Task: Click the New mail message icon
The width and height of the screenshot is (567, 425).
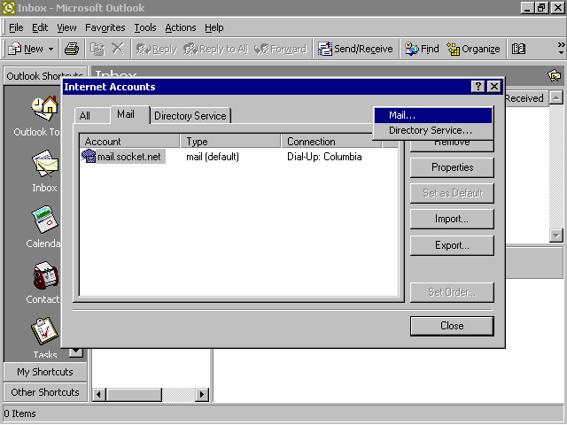Action: coord(15,49)
